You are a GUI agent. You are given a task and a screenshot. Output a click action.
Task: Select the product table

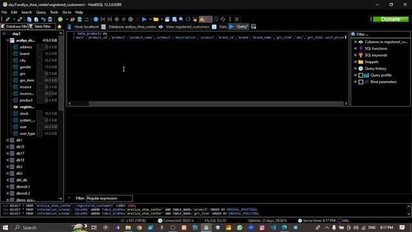[x=26, y=101]
